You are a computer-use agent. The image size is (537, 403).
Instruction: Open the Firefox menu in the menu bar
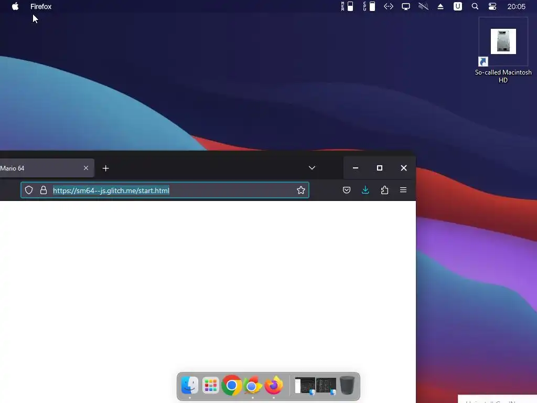click(41, 6)
